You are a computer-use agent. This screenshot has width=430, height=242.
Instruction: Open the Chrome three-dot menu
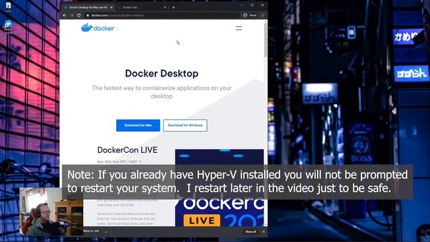point(263,15)
